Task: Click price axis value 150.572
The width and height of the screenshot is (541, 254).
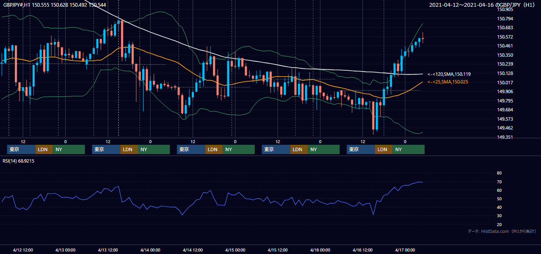Action: pos(505,37)
